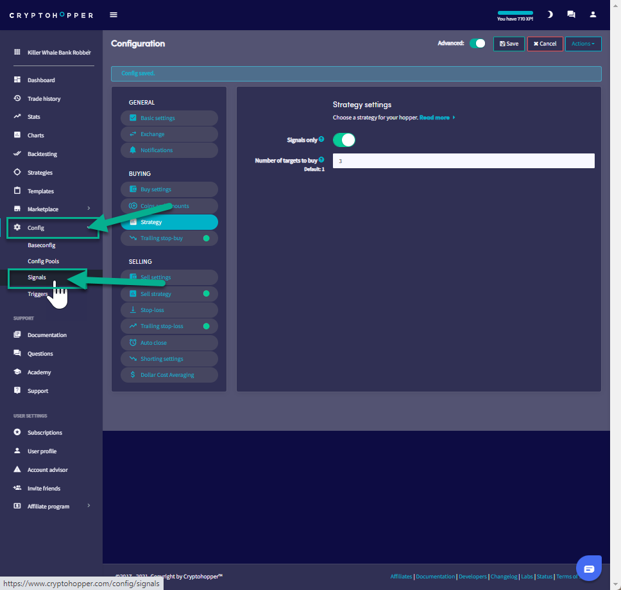Click the Number of targets to buy field
Image resolution: width=621 pixels, height=590 pixels.
pyautogui.click(x=463, y=161)
